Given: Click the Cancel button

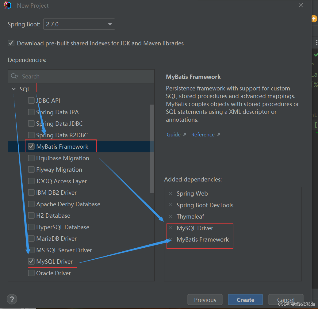Looking at the screenshot, I should click(286, 300).
